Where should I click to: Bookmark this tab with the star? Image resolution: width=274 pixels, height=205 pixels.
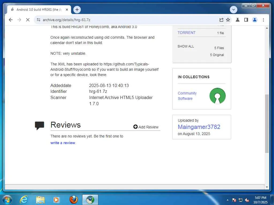coord(228,20)
